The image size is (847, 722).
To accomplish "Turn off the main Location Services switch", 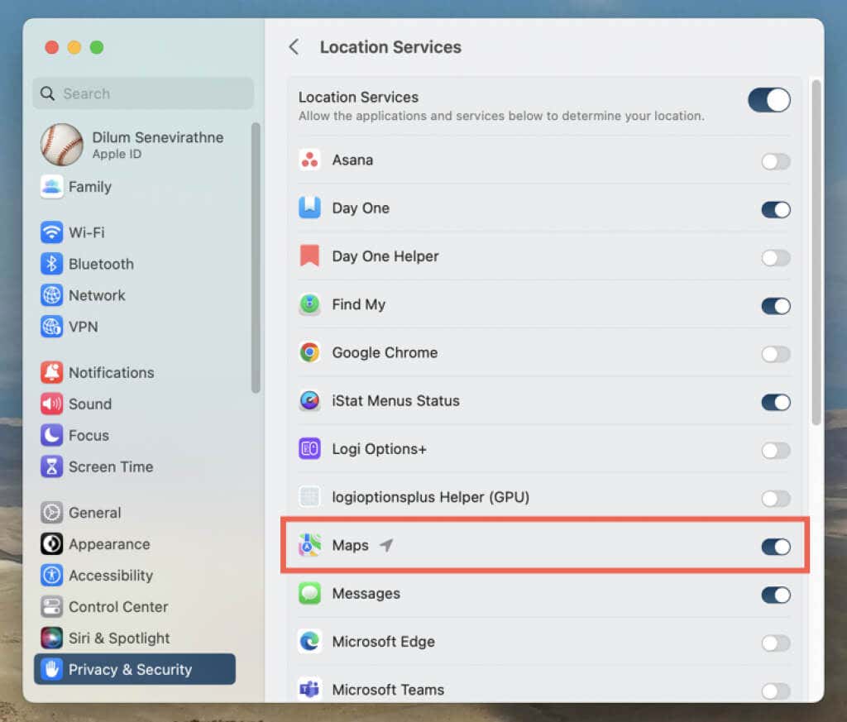I will [x=769, y=100].
